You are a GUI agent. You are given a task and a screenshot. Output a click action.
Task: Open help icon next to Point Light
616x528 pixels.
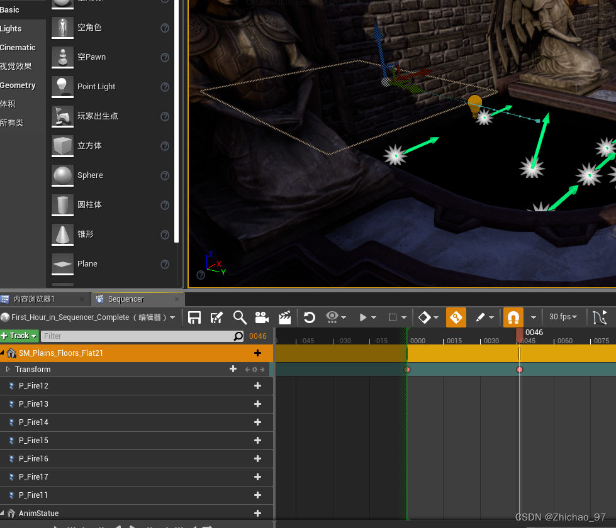pos(165,87)
